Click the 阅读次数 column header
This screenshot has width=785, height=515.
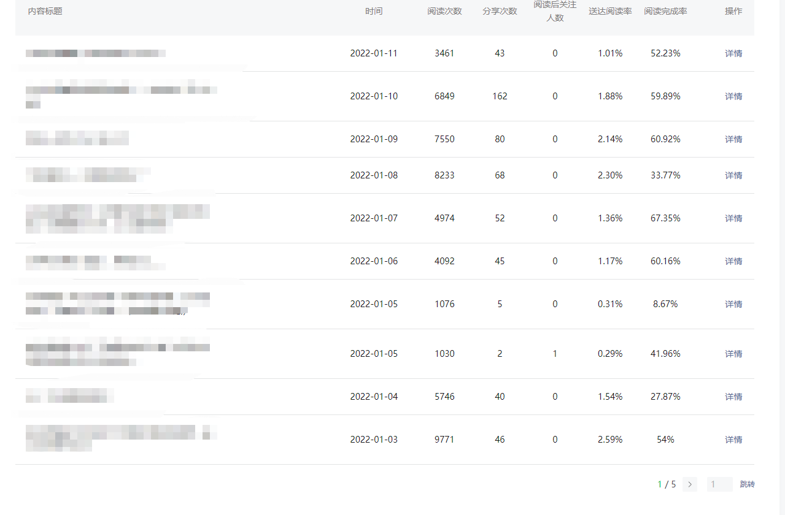tap(444, 11)
